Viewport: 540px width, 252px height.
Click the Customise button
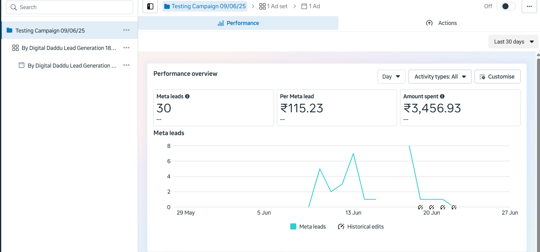tap(497, 77)
